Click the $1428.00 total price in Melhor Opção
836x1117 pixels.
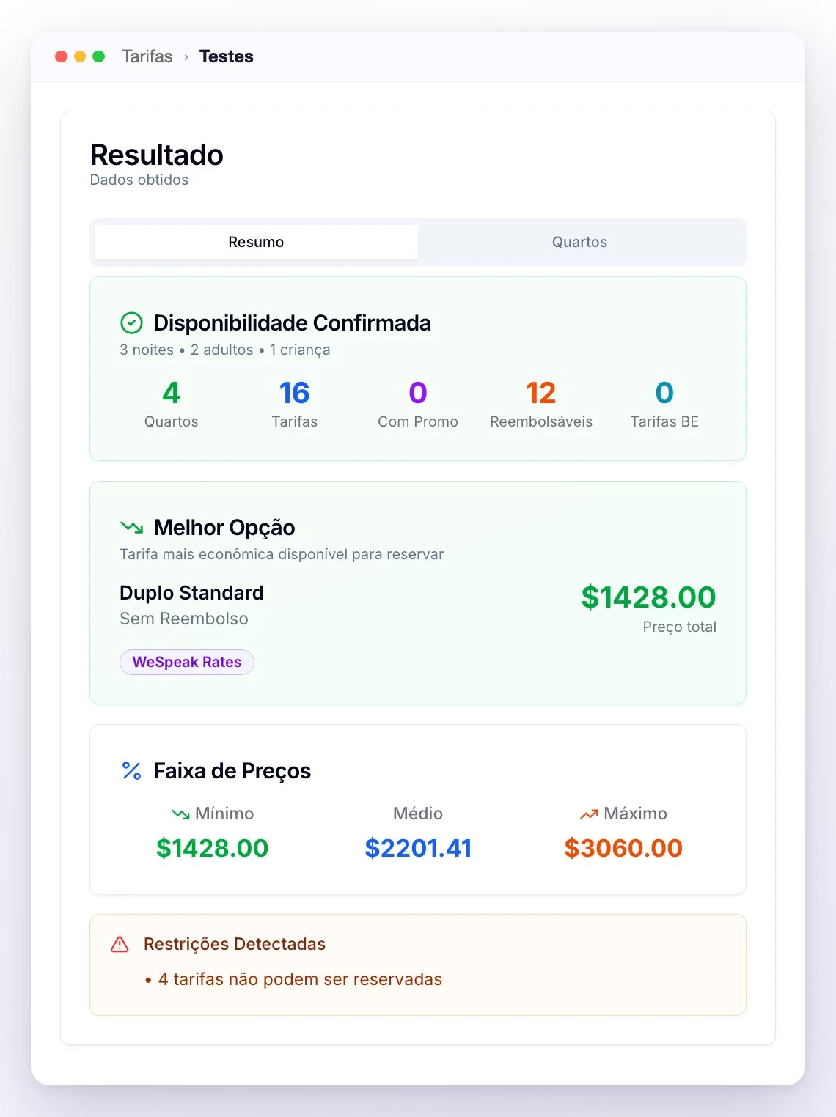(648, 597)
